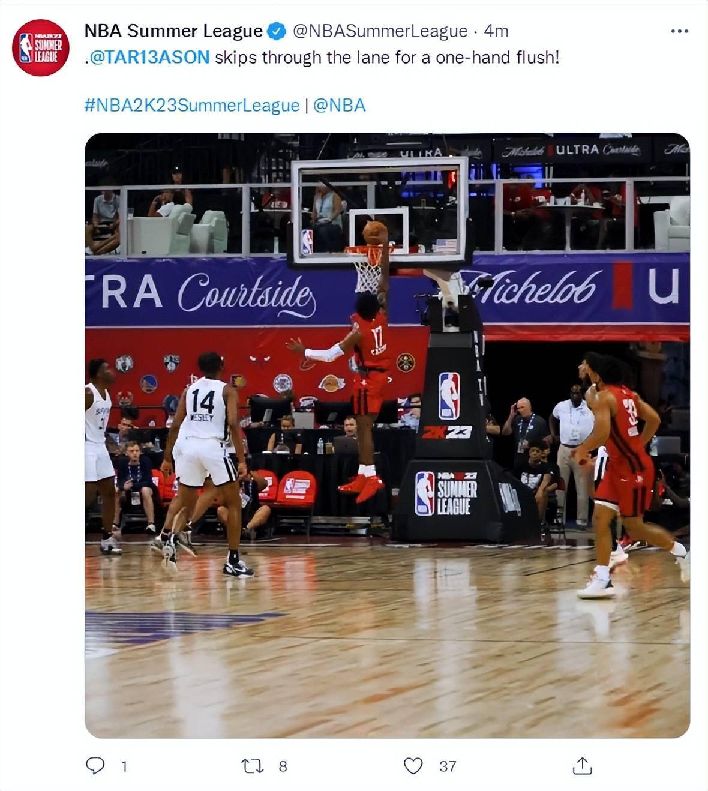This screenshot has width=708, height=791.
Task: Open the three-dot more options menu
Action: [679, 31]
